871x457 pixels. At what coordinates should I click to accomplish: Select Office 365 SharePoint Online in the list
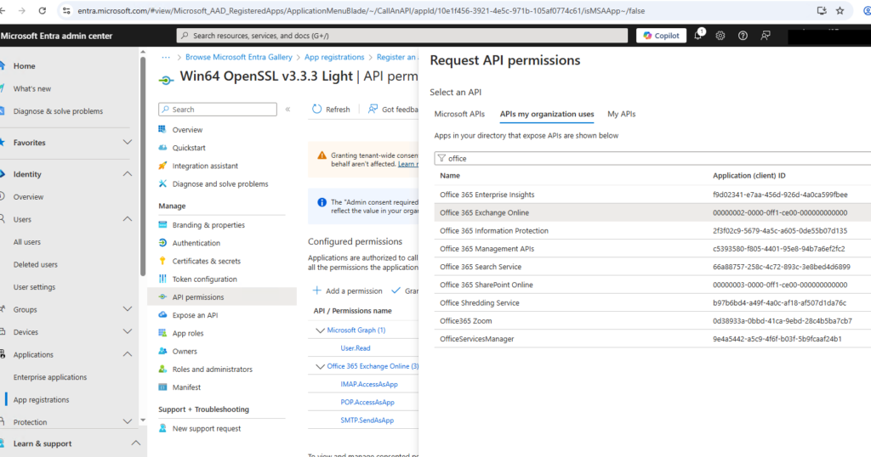652,285
